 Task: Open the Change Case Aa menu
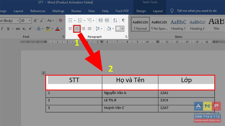click(51, 20)
